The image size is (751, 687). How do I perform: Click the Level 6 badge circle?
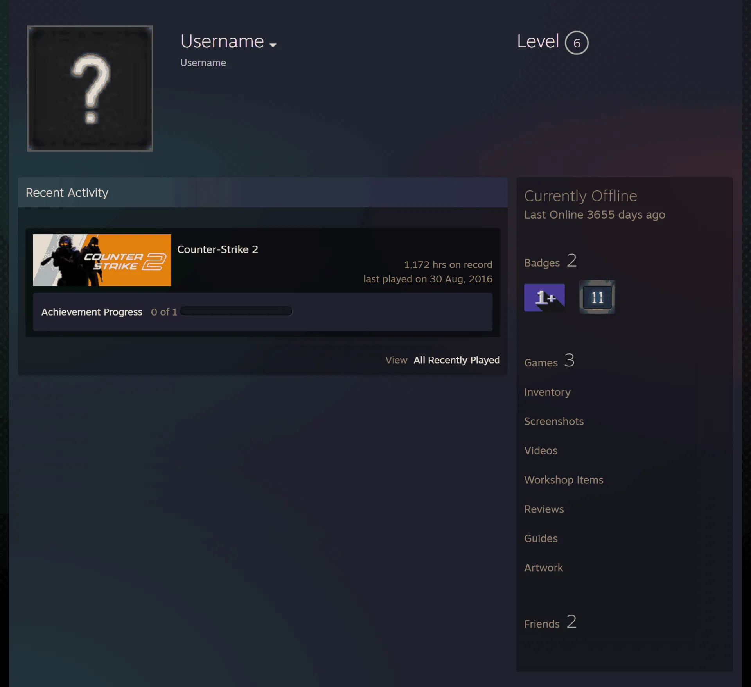577,43
